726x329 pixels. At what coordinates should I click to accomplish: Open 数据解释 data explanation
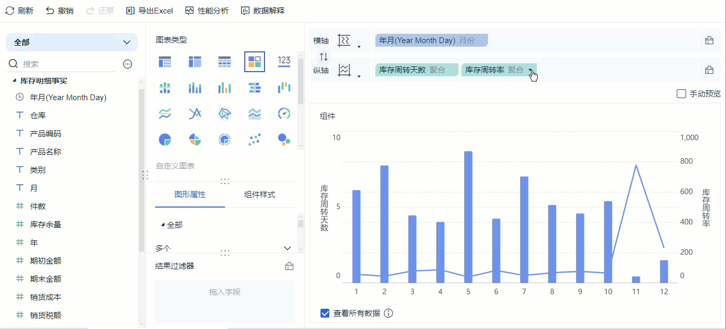pos(263,10)
